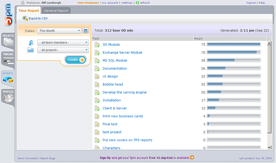The width and height of the screenshot is (276, 163).
Task: Click the 5pm logo
Action: point(7,15)
